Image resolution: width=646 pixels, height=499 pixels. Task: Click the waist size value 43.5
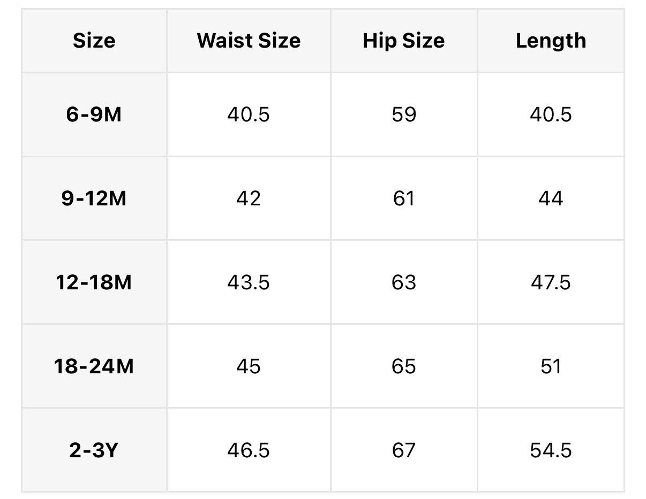coord(249,282)
